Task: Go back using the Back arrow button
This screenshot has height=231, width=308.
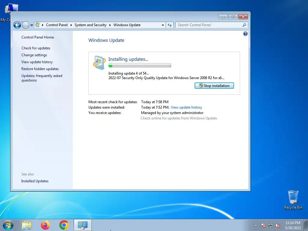Action: click(x=17, y=25)
